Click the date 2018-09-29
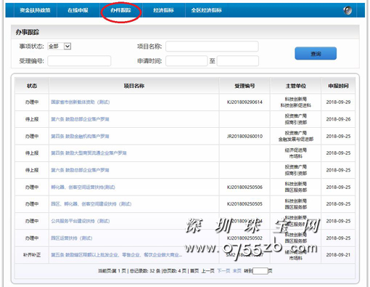Image resolution: width=370 pixels, height=287 pixels. (338, 102)
